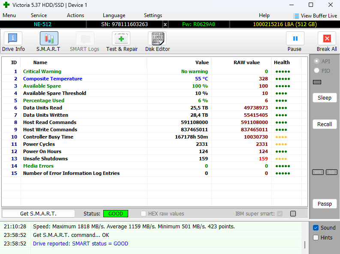Click the red Break All icon

tap(327, 38)
